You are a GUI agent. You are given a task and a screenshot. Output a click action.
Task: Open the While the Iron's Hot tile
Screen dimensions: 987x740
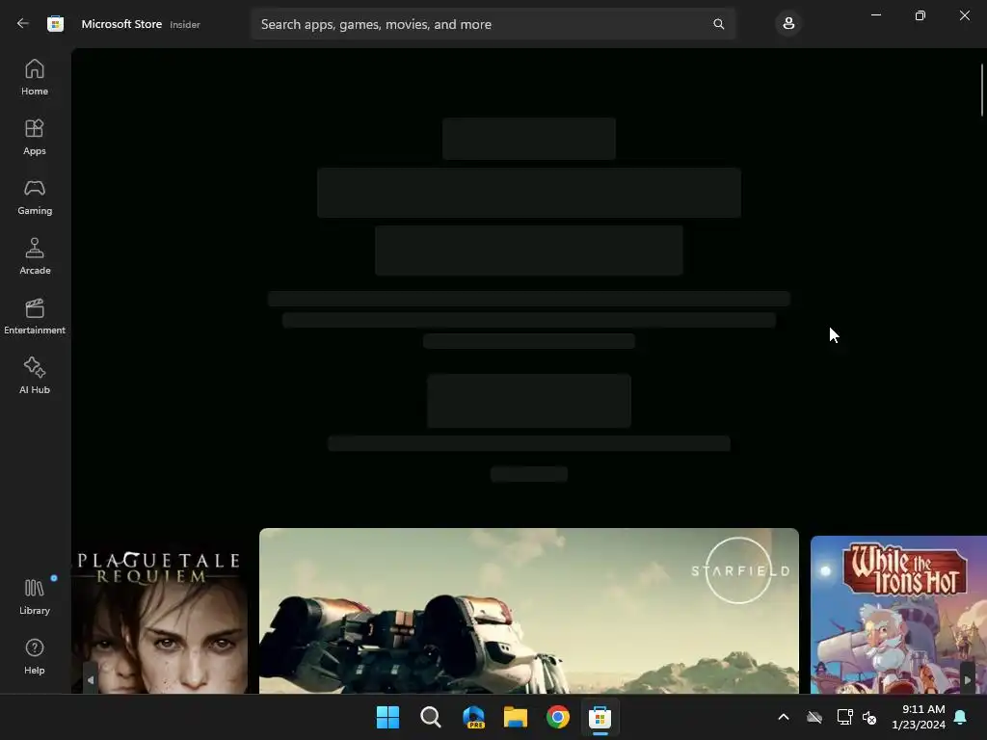coord(898,615)
